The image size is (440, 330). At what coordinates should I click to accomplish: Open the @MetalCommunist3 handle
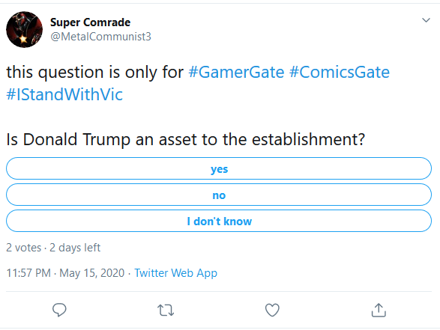click(x=100, y=37)
